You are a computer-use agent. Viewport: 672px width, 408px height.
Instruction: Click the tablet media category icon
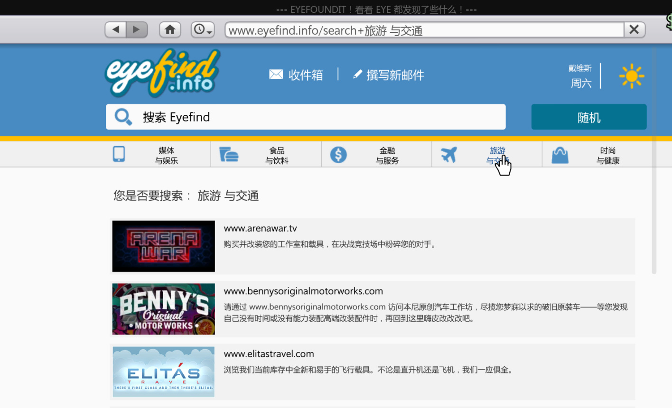click(x=119, y=154)
